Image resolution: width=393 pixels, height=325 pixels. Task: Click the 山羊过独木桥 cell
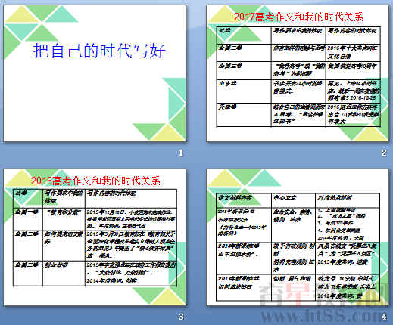coord(244,258)
